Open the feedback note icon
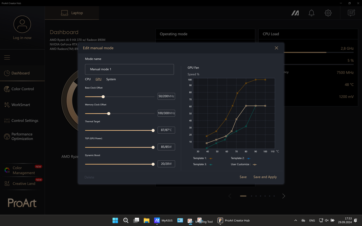The width and height of the screenshot is (362, 226). [351, 13]
